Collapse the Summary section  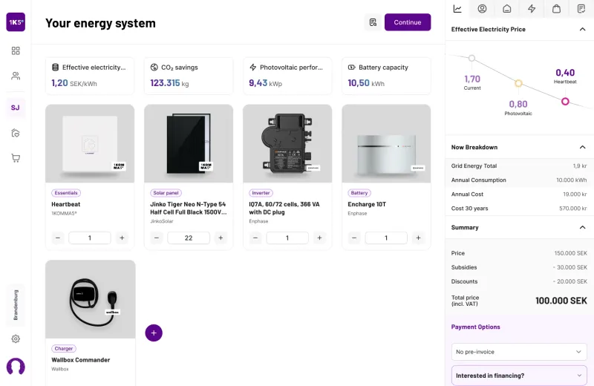tap(583, 227)
